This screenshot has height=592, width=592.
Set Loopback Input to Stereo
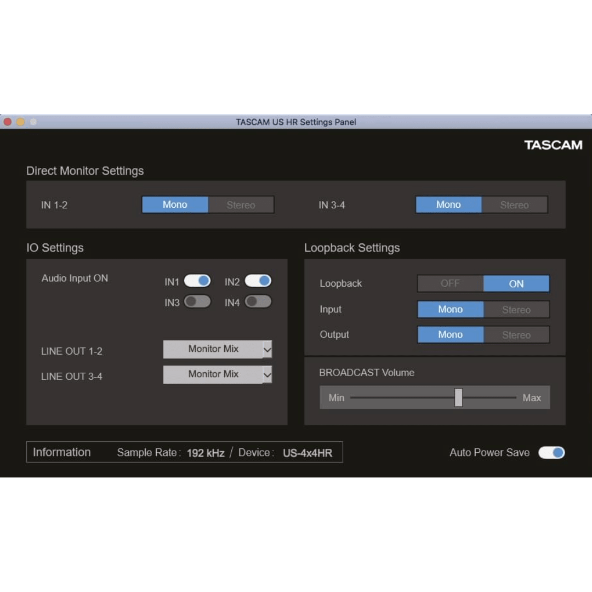(516, 310)
